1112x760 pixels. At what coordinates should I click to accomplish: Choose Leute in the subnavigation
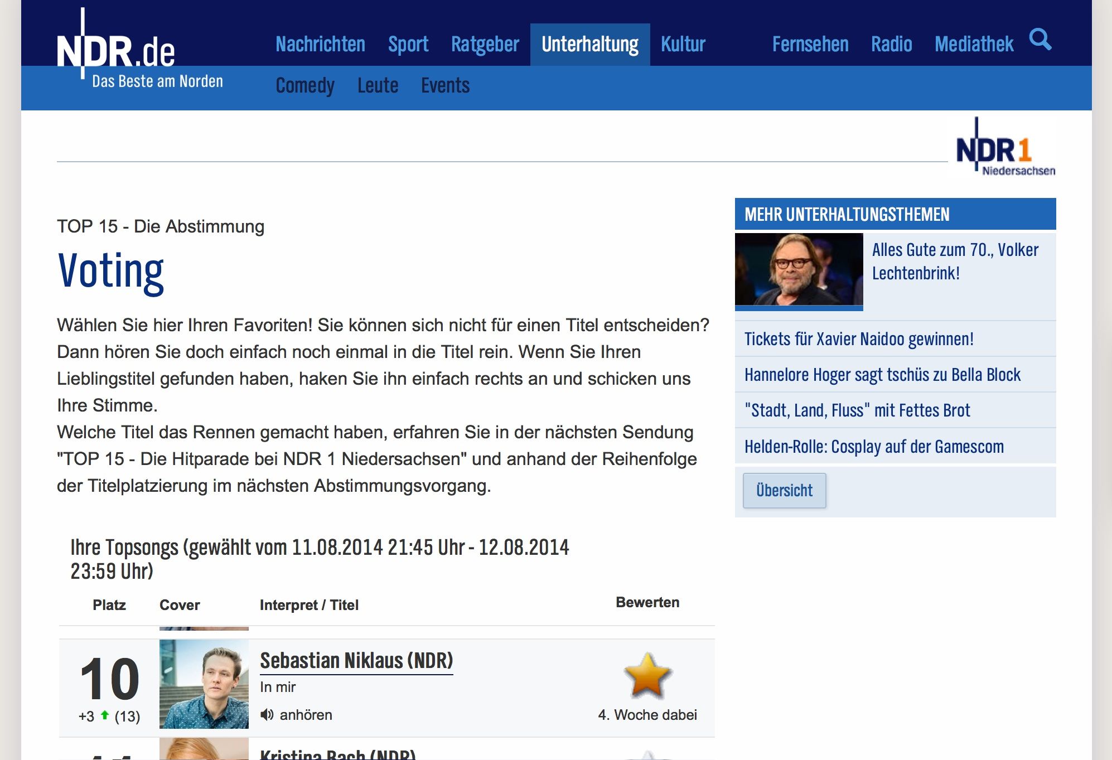(x=378, y=86)
